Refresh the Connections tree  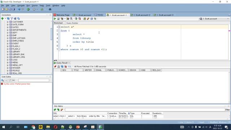click(x=8, y=18)
